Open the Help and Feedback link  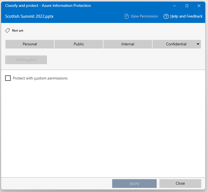(186, 16)
